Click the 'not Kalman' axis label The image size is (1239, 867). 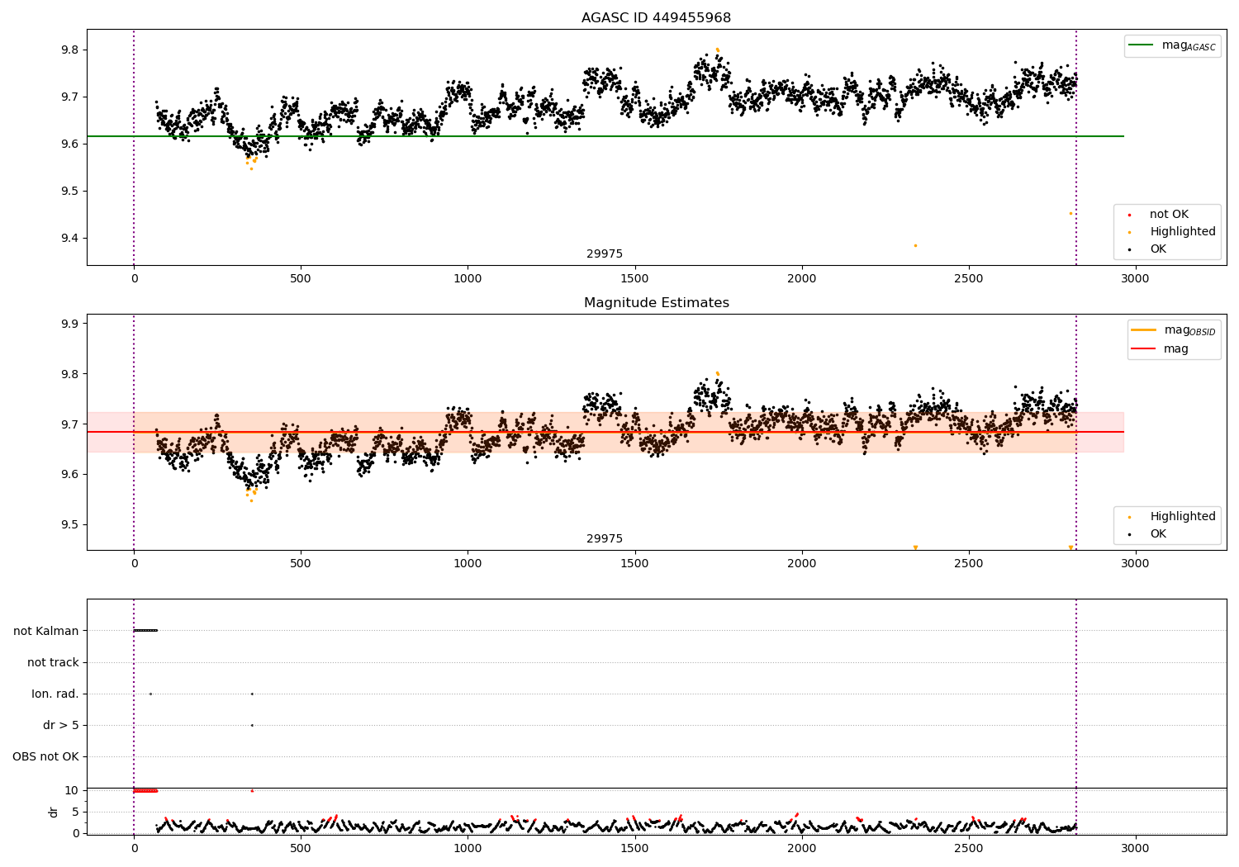coord(46,632)
